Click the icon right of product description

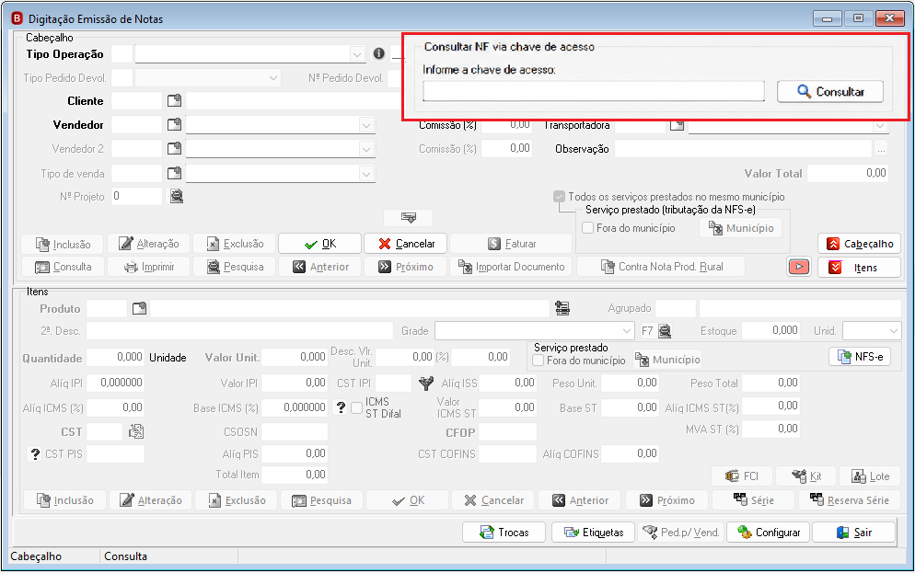click(x=562, y=308)
